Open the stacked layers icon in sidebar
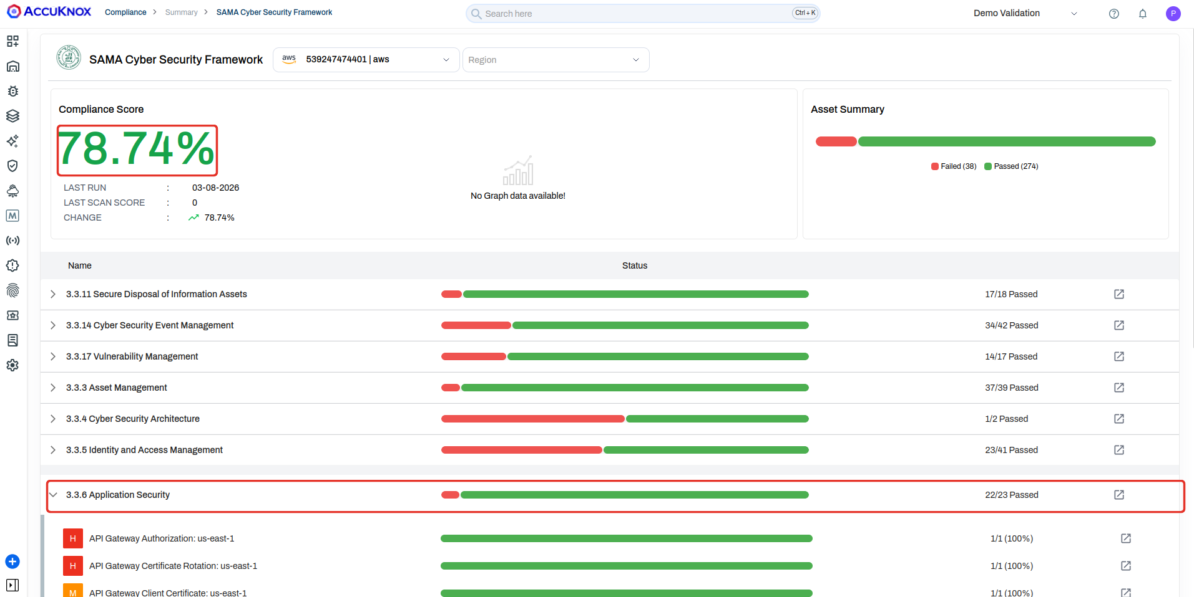The image size is (1194, 597). click(x=12, y=116)
